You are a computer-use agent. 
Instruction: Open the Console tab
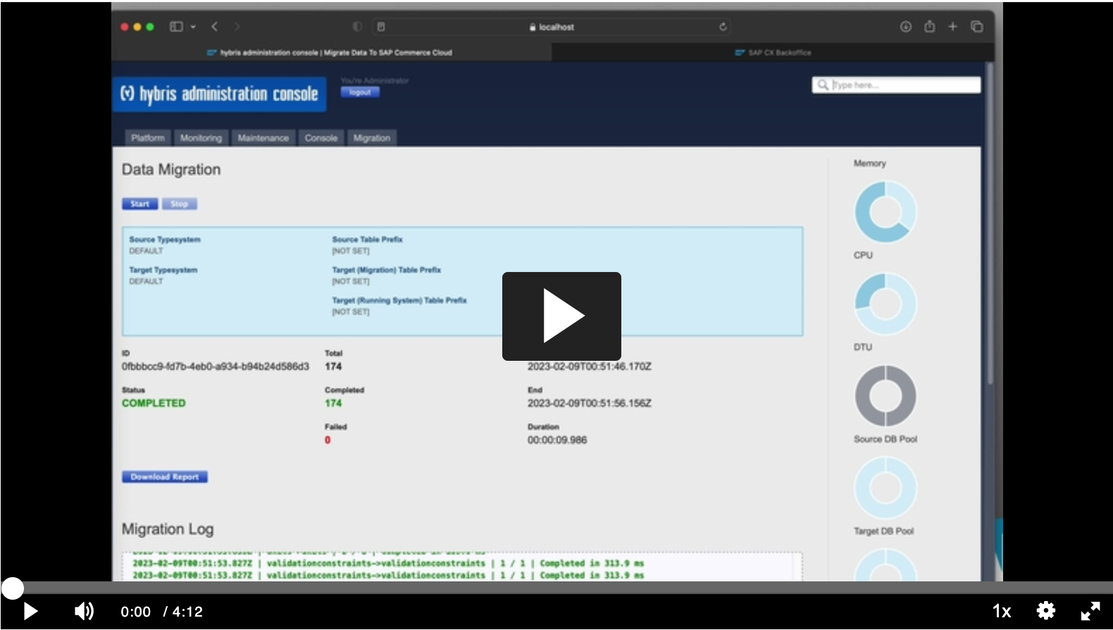click(x=321, y=138)
